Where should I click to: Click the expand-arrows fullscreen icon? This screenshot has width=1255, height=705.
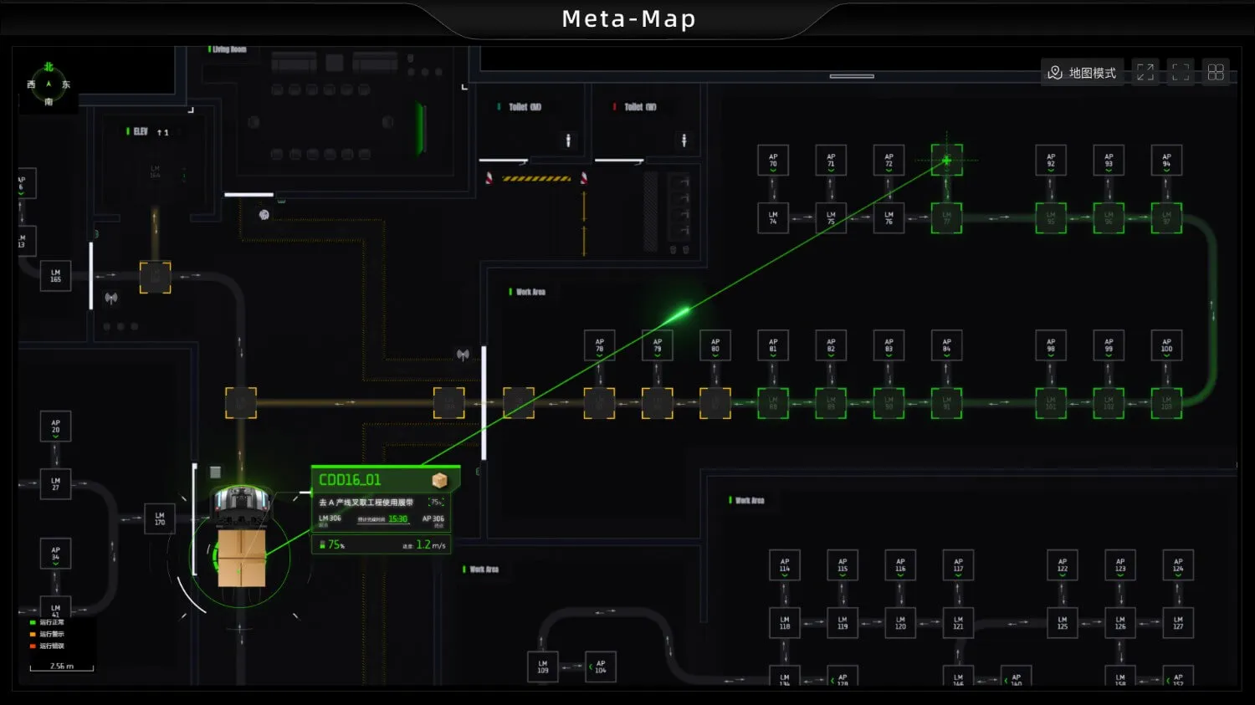pos(1145,73)
